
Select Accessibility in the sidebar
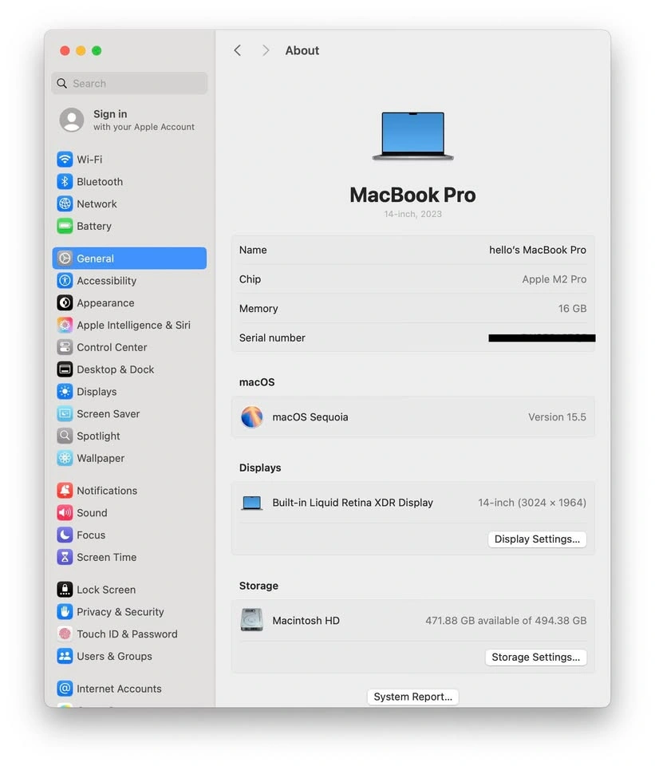[106, 281]
